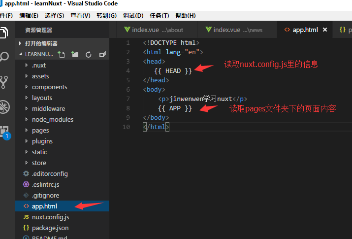Open the 选择(S) menu
Image resolution: width=352 pixels, height=239 pixels.
point(55,16)
